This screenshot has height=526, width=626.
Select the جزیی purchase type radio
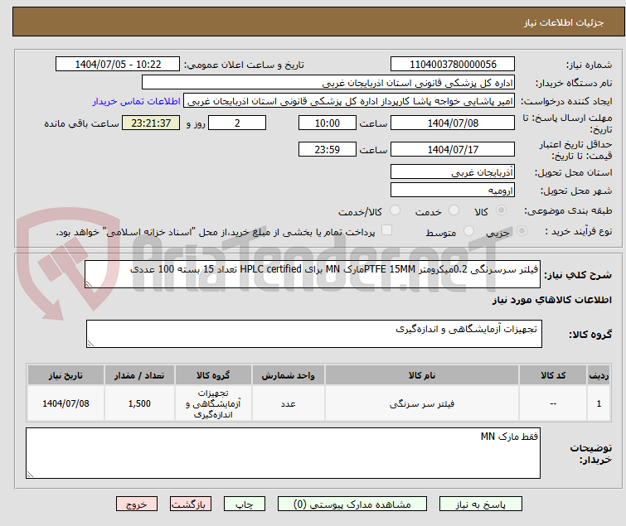pyautogui.click(x=522, y=231)
